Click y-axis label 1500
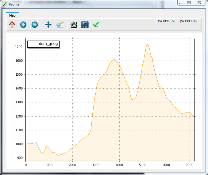Viewport: 208px width, 175px height. (19, 74)
